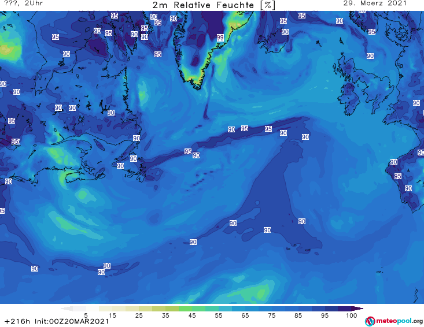The width and height of the screenshot is (424, 327).
Task: Click the '5' tick label on legend
Action: click(86, 315)
